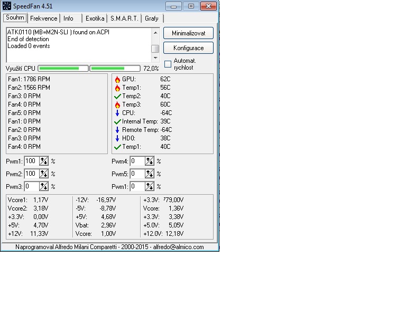The image size is (406, 324).
Task: Click the flame icon beside Temp3 60C
Action: click(x=117, y=104)
